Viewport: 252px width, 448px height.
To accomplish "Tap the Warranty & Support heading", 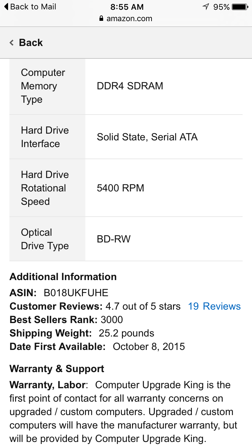I will coord(57,369).
